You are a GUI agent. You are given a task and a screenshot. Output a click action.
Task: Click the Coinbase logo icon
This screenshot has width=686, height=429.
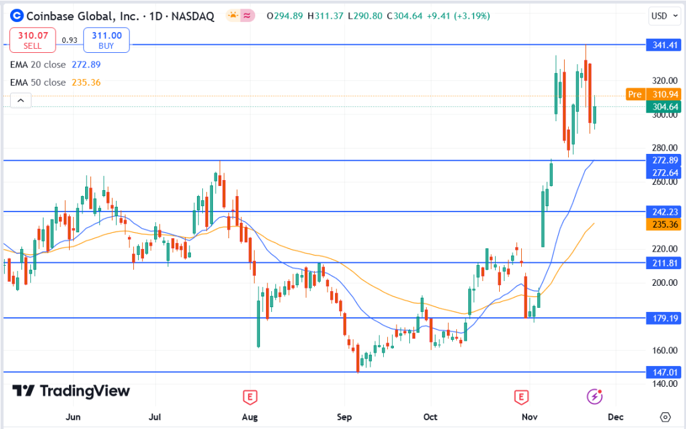16,15
